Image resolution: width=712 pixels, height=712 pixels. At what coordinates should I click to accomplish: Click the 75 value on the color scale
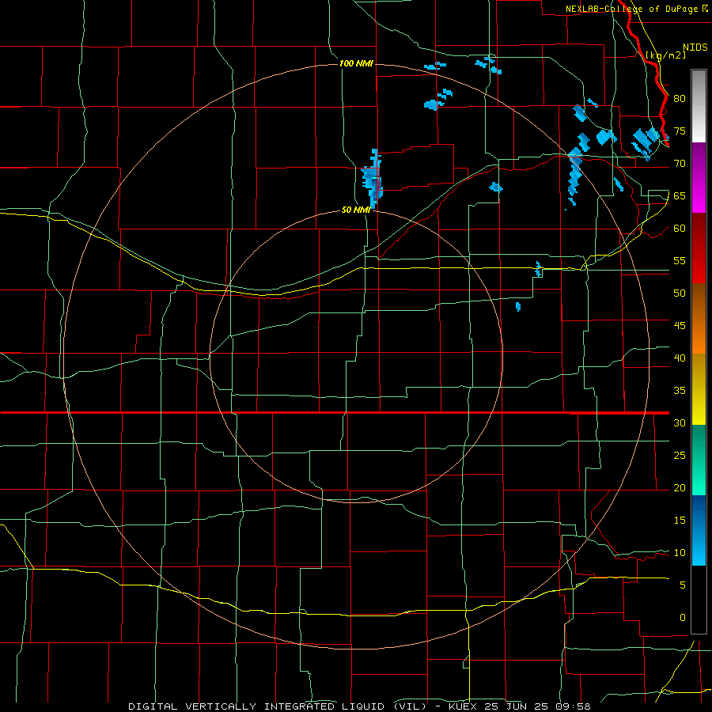[680, 131]
